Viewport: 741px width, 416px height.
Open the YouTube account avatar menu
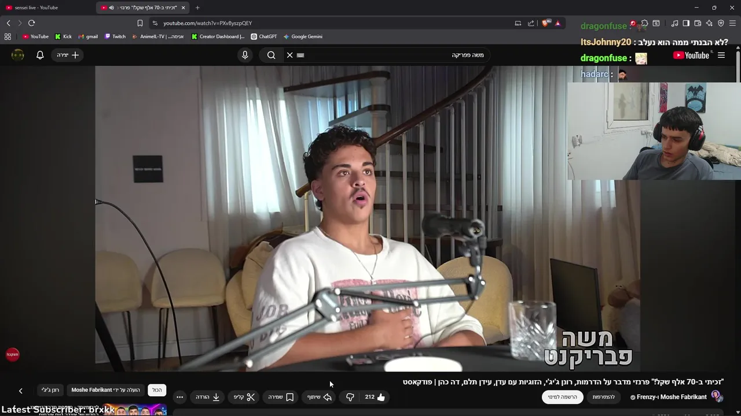(x=18, y=55)
